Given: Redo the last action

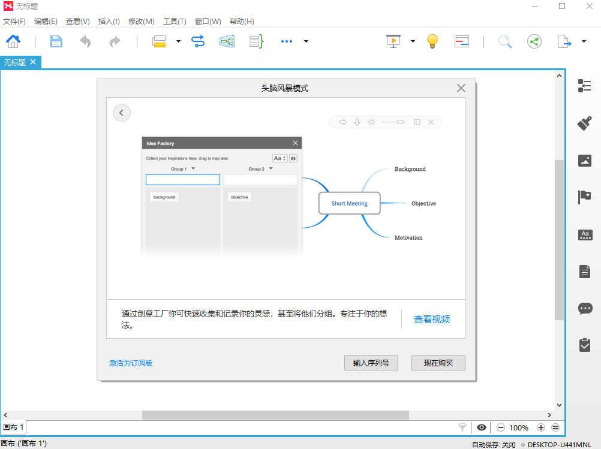Looking at the screenshot, I should coord(115,41).
